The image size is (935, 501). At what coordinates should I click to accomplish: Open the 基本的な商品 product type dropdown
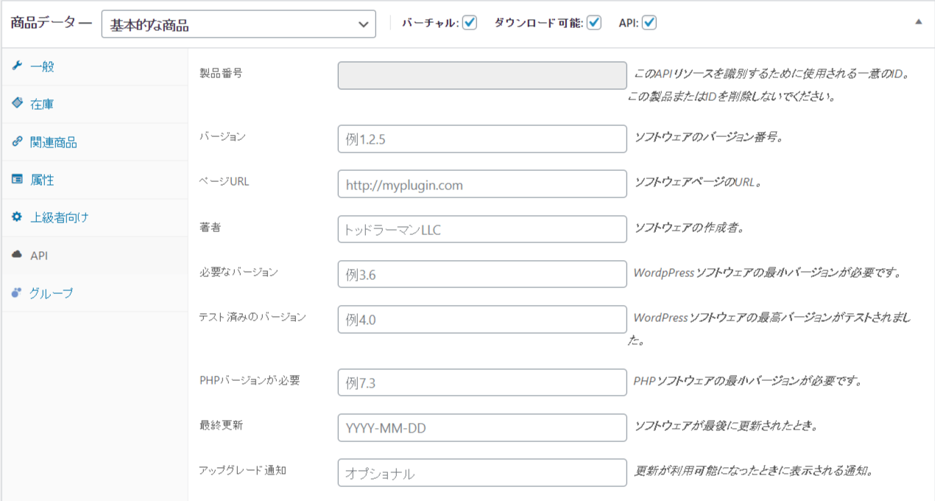pyautogui.click(x=239, y=24)
